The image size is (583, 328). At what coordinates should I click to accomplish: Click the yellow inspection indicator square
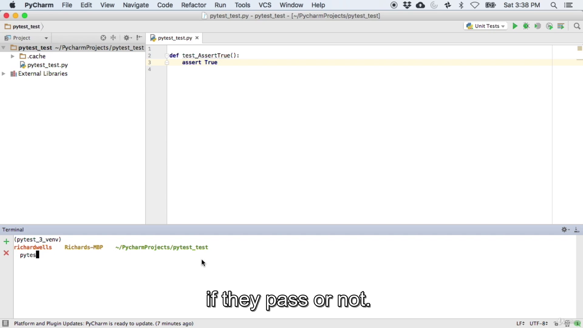pos(579,49)
